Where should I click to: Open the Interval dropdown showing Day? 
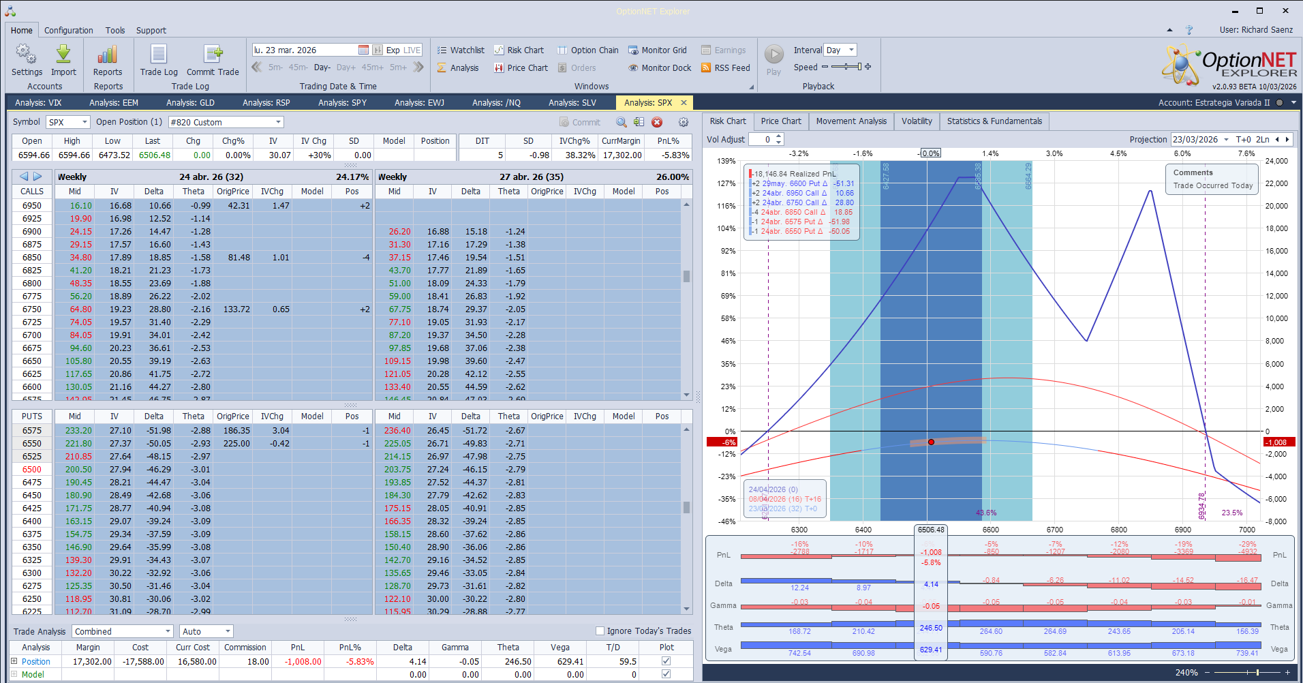pyautogui.click(x=840, y=50)
